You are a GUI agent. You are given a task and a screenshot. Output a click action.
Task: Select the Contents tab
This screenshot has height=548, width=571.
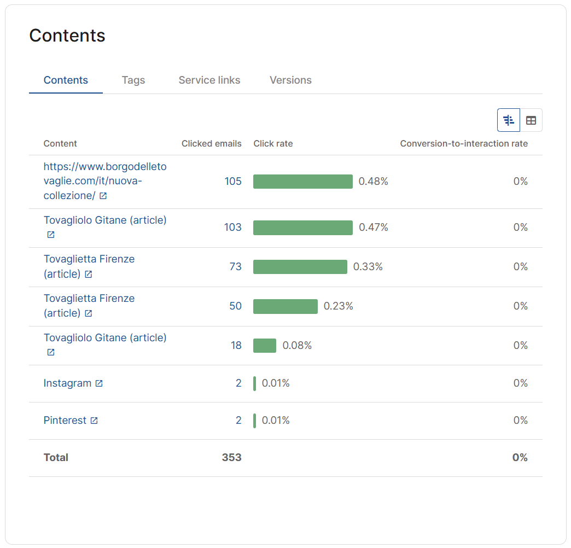(x=66, y=80)
